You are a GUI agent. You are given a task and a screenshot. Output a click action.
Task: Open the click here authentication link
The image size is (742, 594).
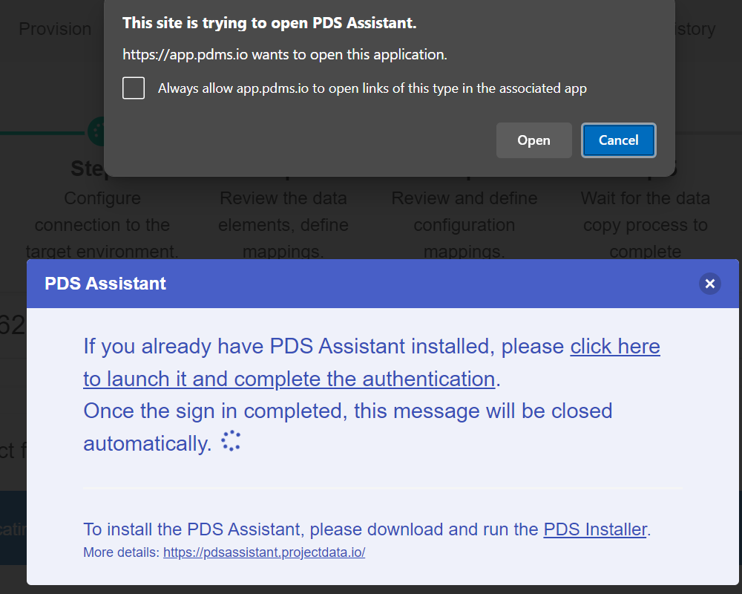[615, 346]
